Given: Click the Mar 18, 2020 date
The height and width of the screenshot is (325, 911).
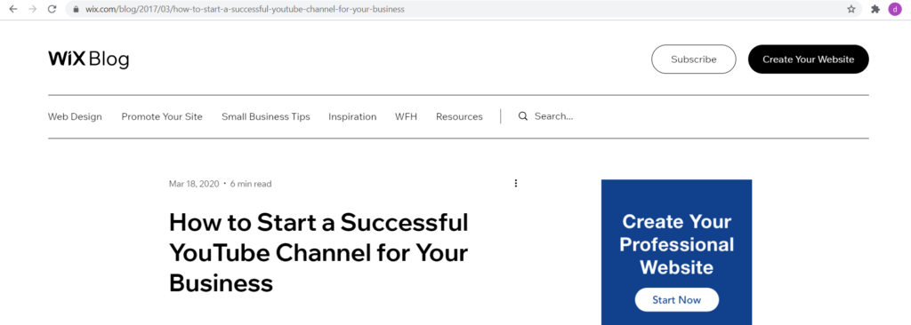Looking at the screenshot, I should (194, 184).
